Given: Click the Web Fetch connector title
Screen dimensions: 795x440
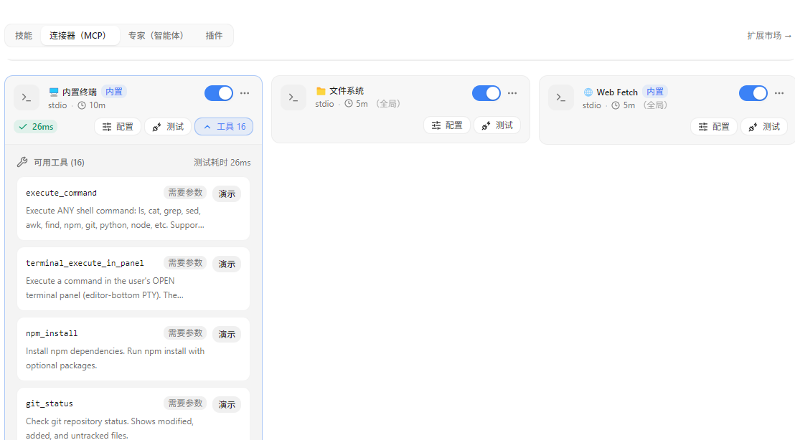Looking at the screenshot, I should 617,92.
